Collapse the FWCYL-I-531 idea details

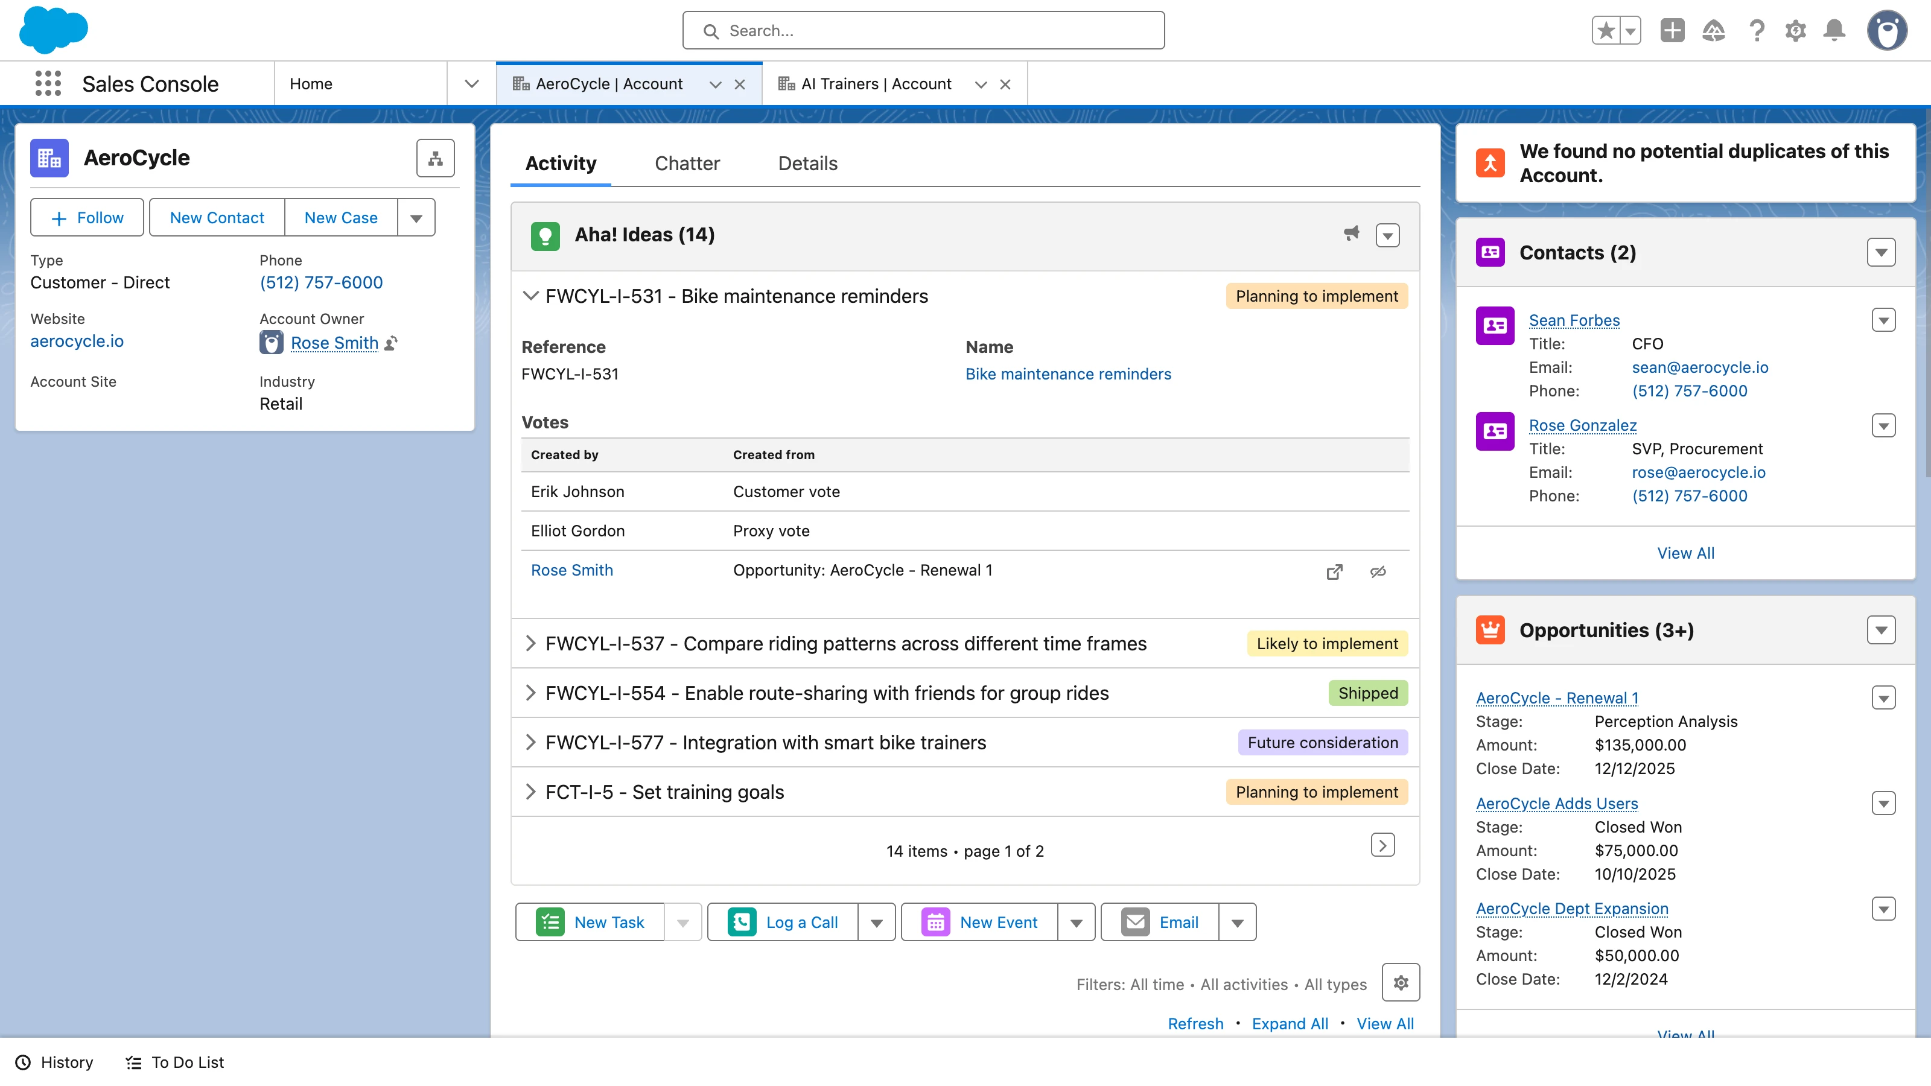[x=532, y=295]
